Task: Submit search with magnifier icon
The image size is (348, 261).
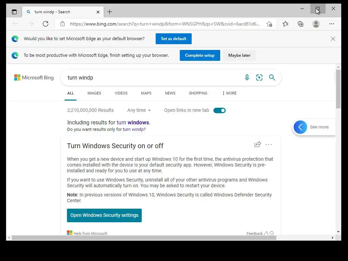Action: tap(272, 77)
